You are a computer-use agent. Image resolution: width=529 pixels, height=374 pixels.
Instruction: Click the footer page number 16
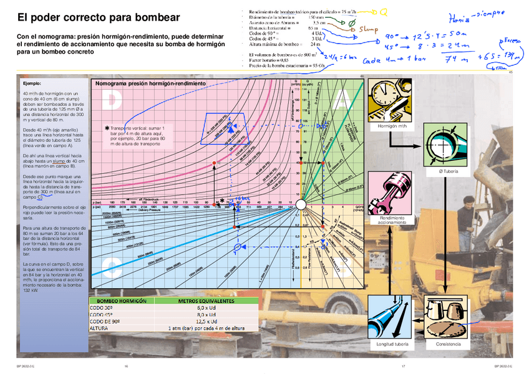pyautogui.click(x=126, y=366)
